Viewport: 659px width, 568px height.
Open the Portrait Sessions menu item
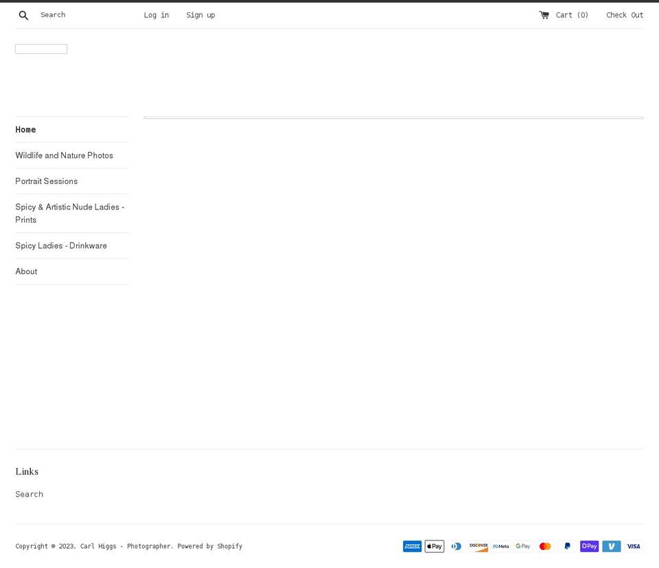click(x=46, y=181)
